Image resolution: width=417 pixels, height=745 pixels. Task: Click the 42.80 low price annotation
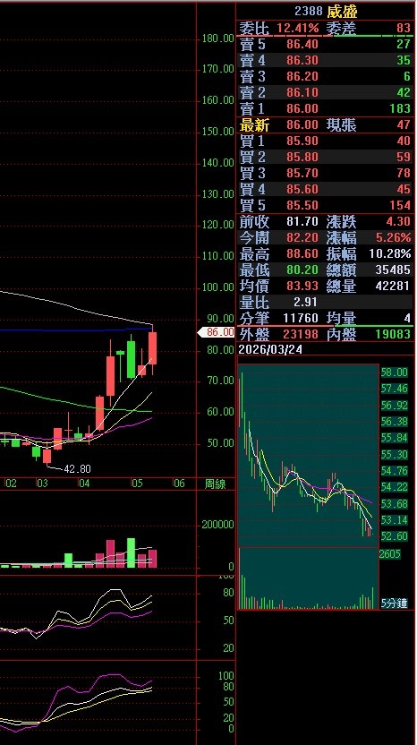pyautogui.click(x=77, y=469)
